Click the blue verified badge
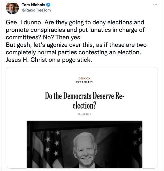The image size is (164, 171). (x=48, y=5)
